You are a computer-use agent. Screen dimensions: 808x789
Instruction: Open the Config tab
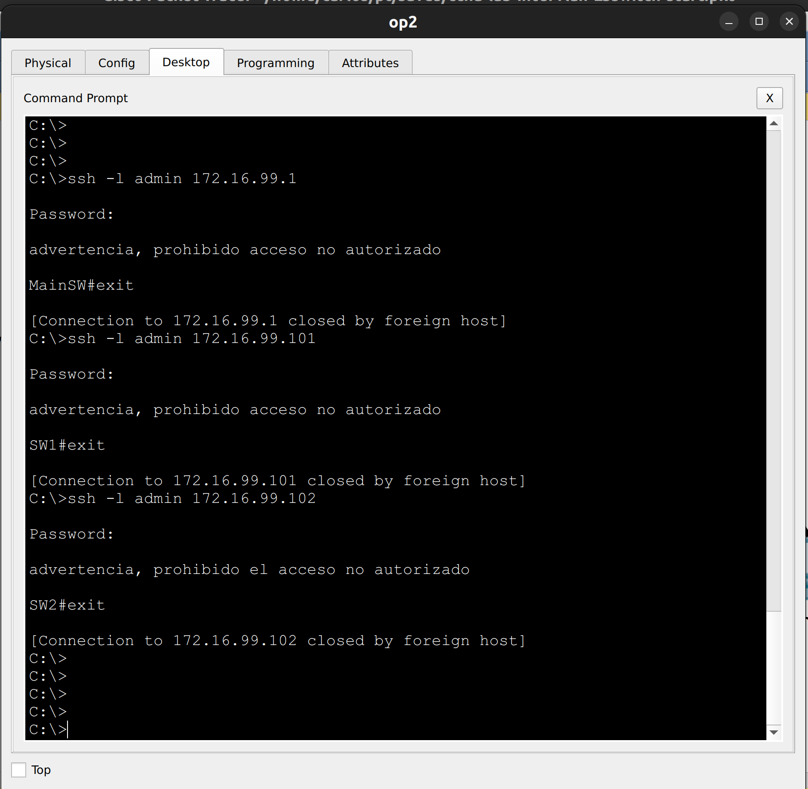(116, 62)
